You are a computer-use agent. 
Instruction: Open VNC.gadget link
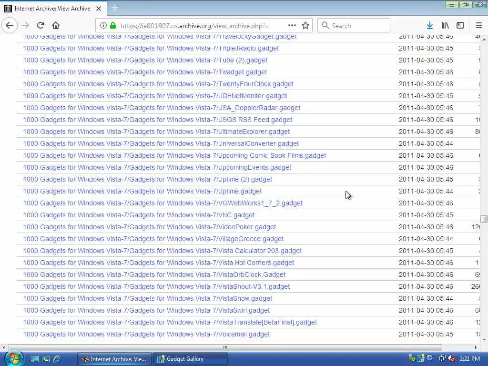point(139,215)
